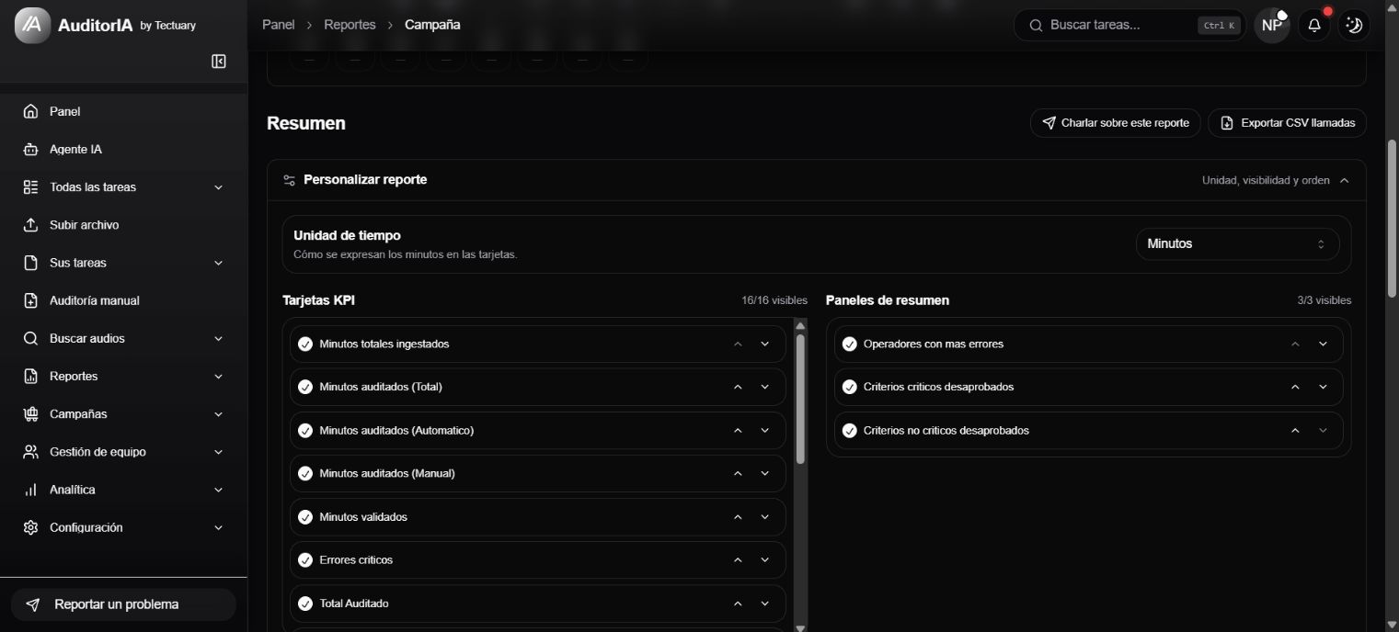The width and height of the screenshot is (1399, 632).
Task: Open Agente IA in the sidebar
Action: click(123, 149)
